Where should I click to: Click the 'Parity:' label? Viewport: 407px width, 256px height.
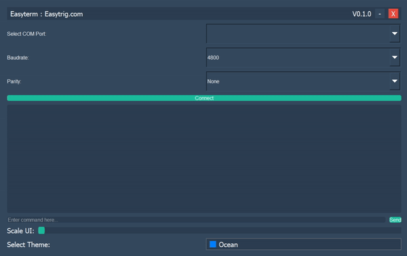(14, 81)
